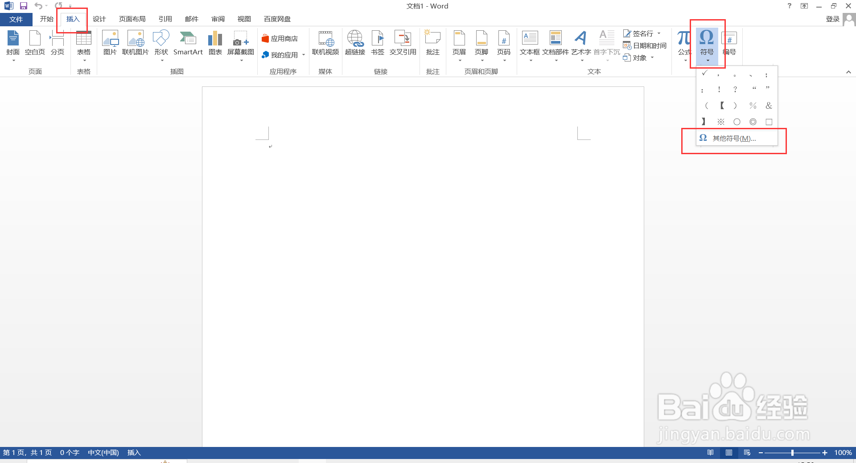Insert the square □ symbol
Viewport: 856px width, 463px height.
coord(769,122)
